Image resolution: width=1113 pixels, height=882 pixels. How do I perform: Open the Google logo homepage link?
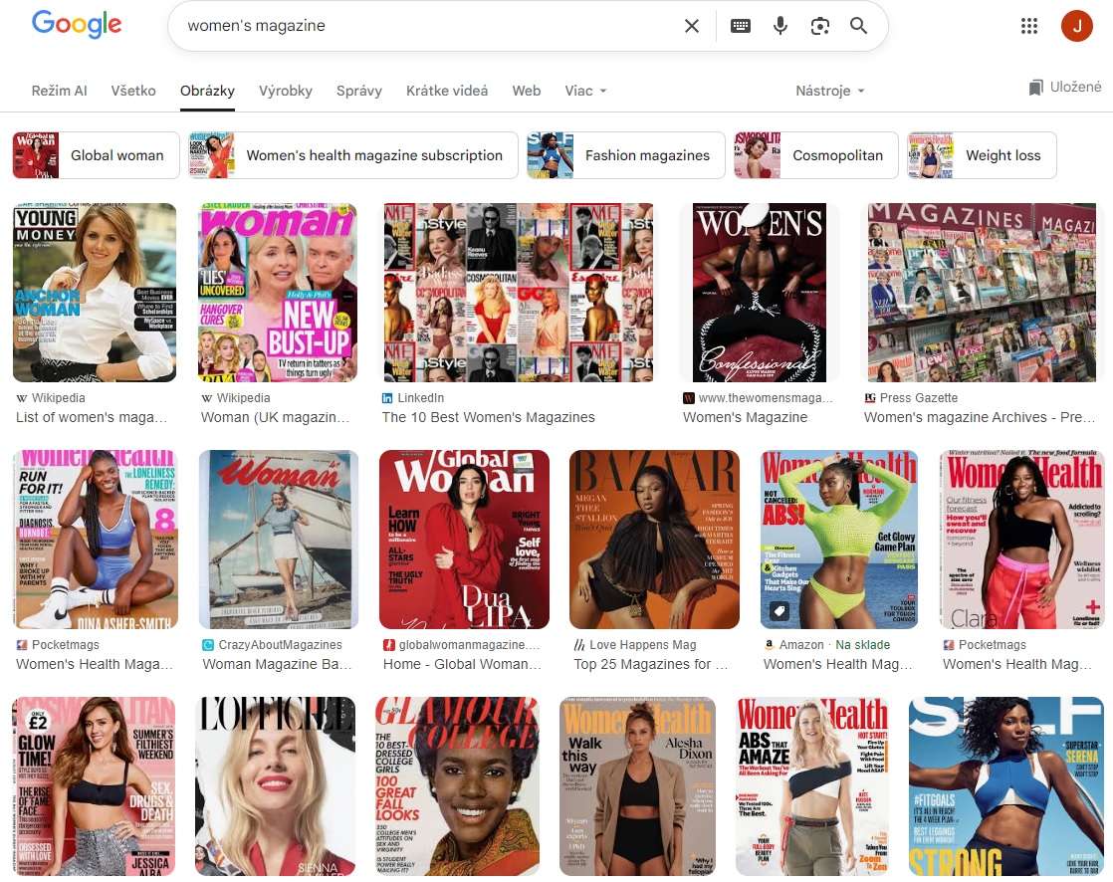pos(77,25)
